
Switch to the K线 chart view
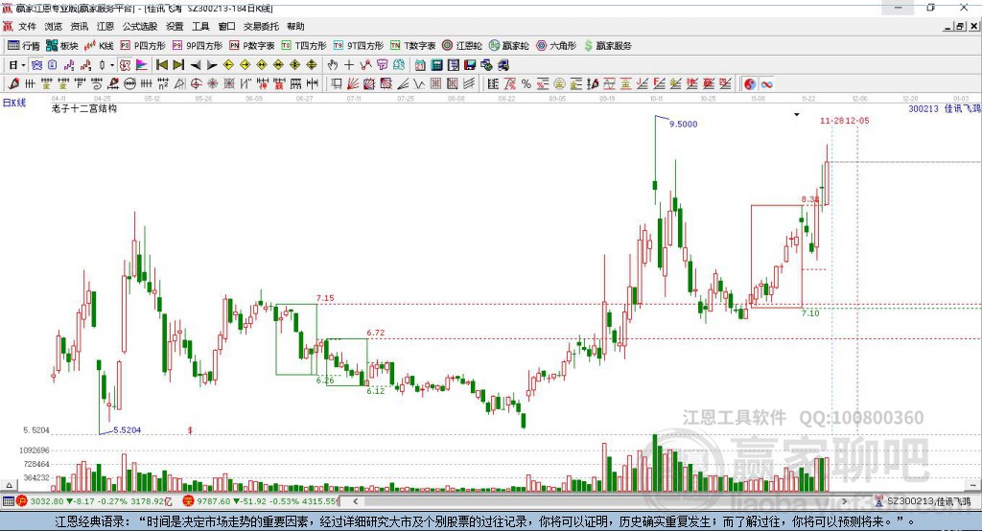click(x=99, y=46)
